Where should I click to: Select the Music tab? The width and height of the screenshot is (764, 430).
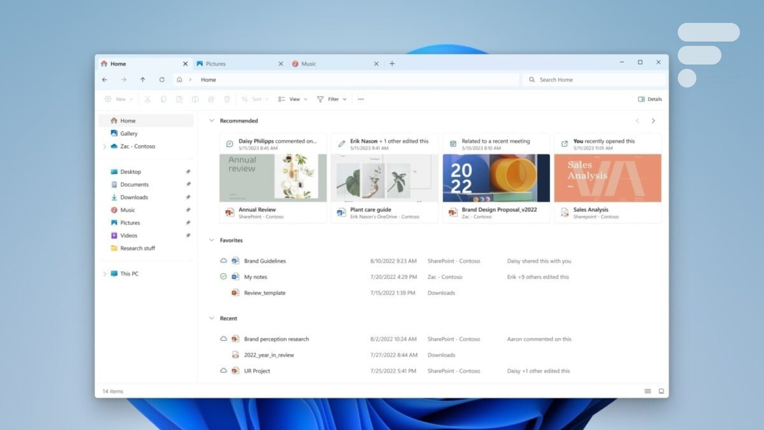pyautogui.click(x=309, y=63)
